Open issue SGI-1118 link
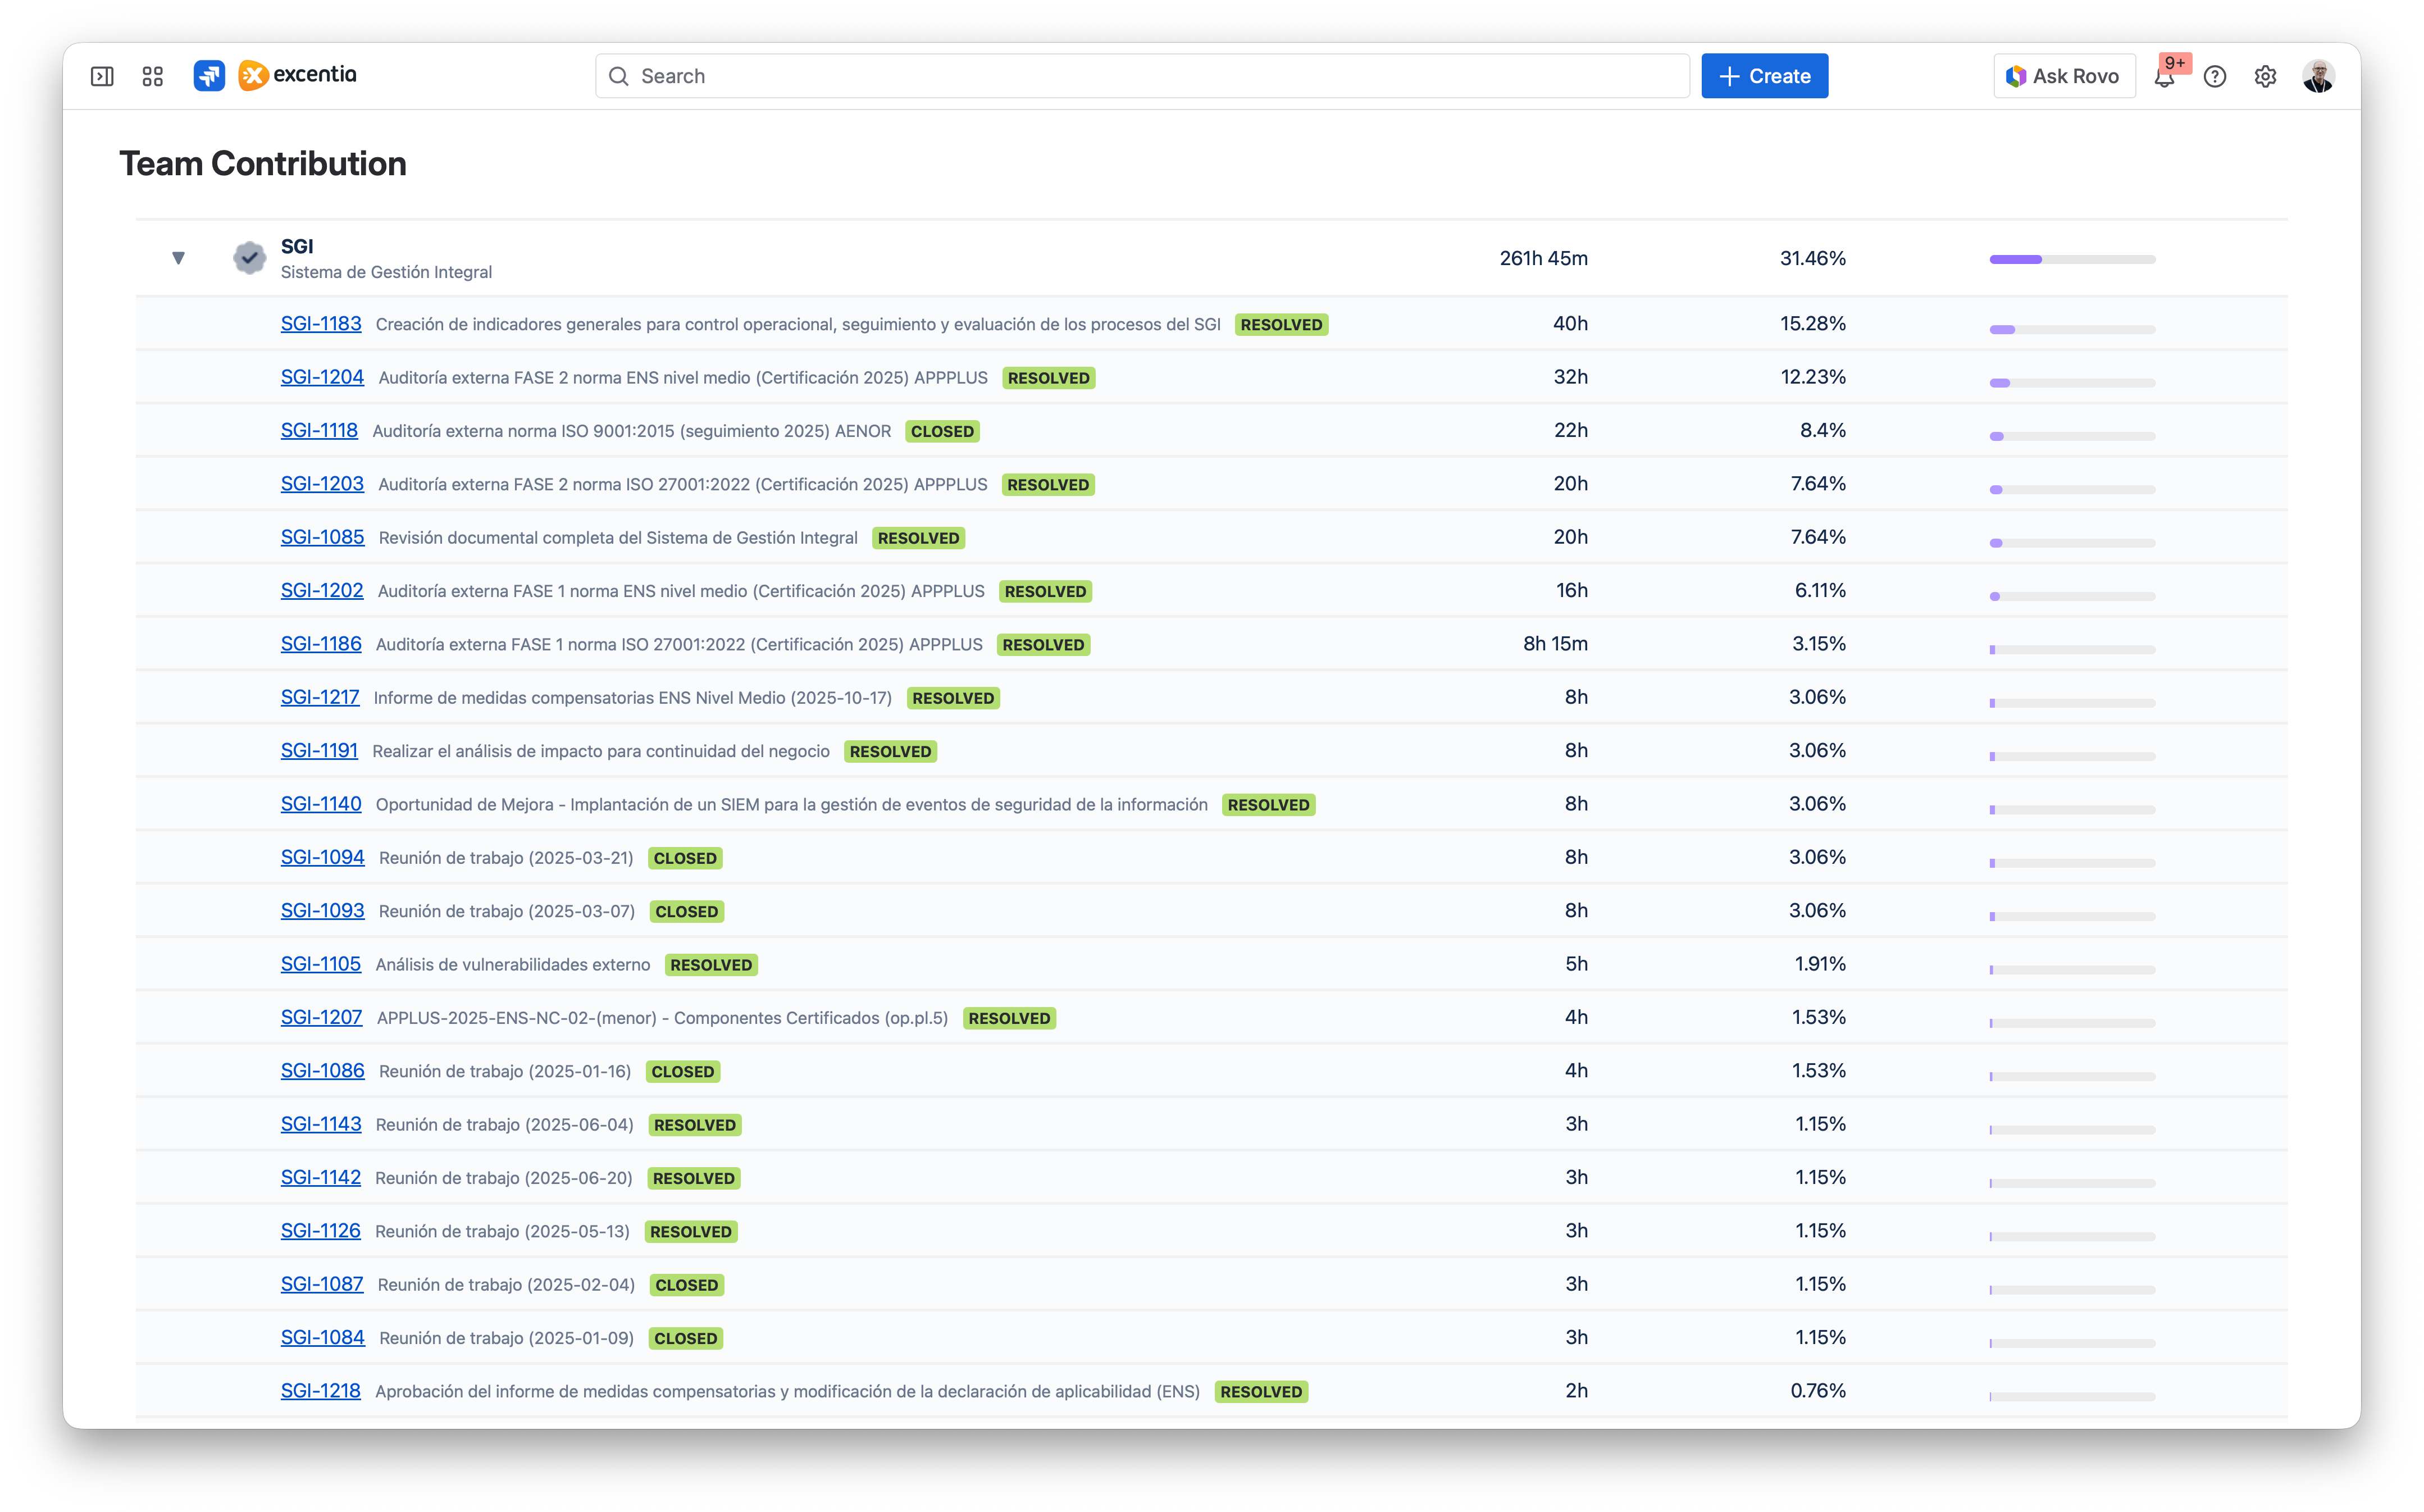This screenshot has width=2424, height=1512. click(x=319, y=430)
